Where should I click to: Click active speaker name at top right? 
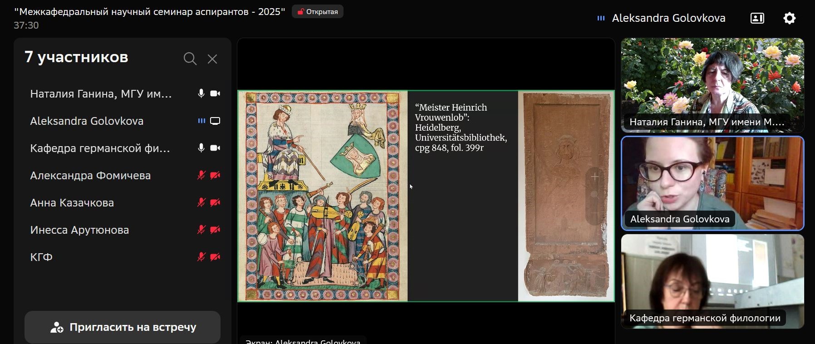pos(668,18)
